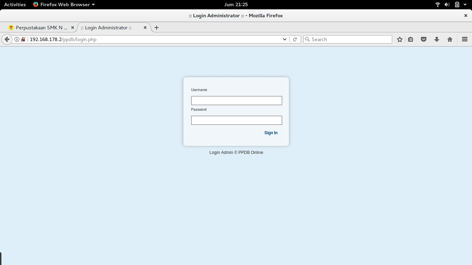Click the Sign In button
This screenshot has height=265, width=472.
pos(271,133)
